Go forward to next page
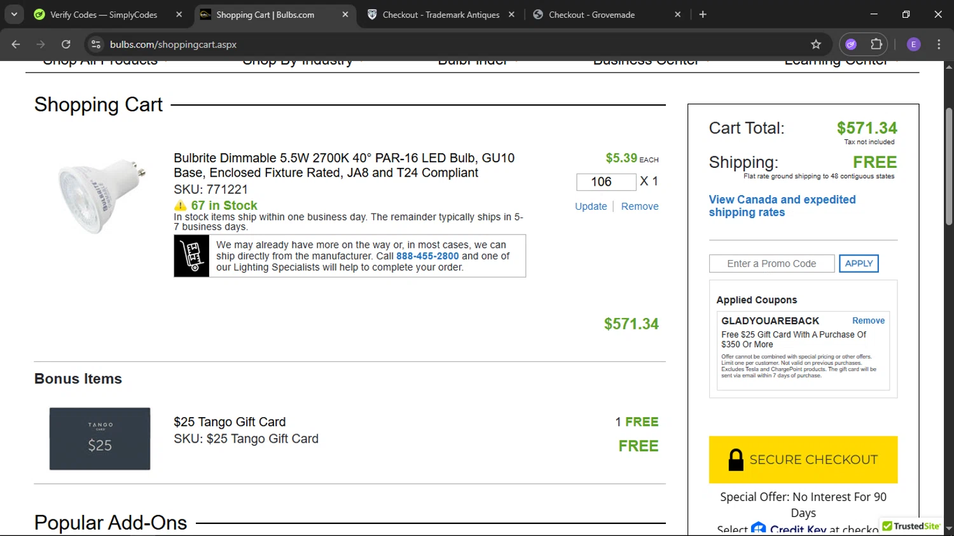Viewport: 954px width, 536px height. click(41, 45)
